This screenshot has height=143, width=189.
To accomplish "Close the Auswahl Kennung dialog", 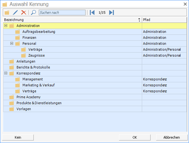I will [x=185, y=4].
